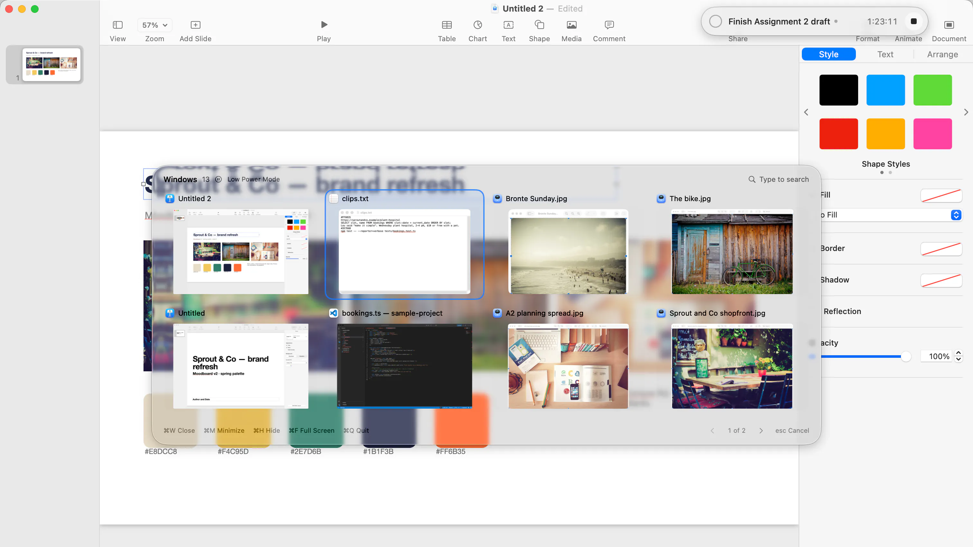Click the opacity 100% value field
The width and height of the screenshot is (973, 547).
936,356
